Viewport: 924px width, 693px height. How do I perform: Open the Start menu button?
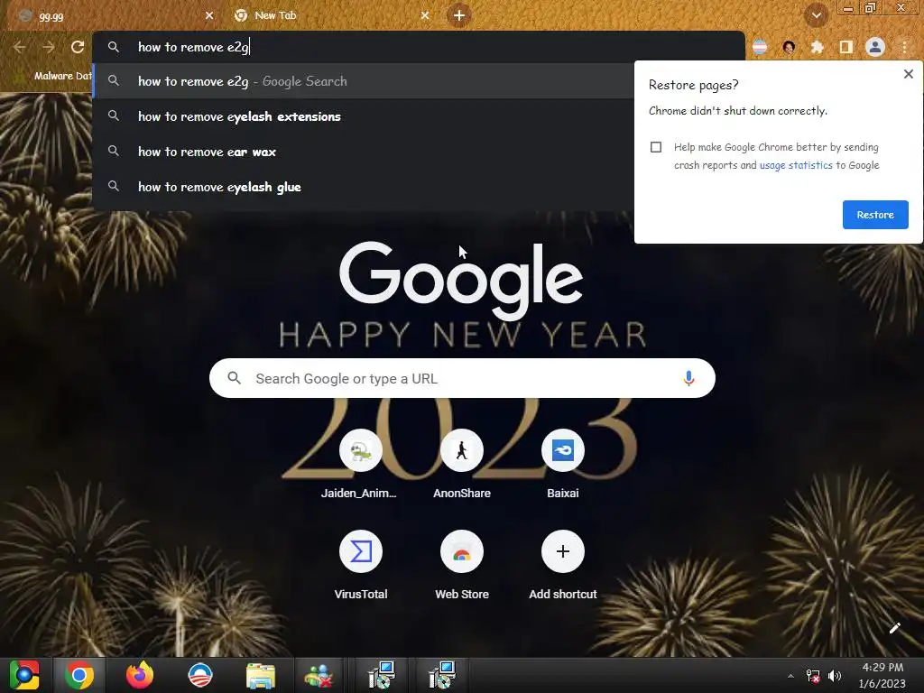pyautogui.click(x=24, y=675)
